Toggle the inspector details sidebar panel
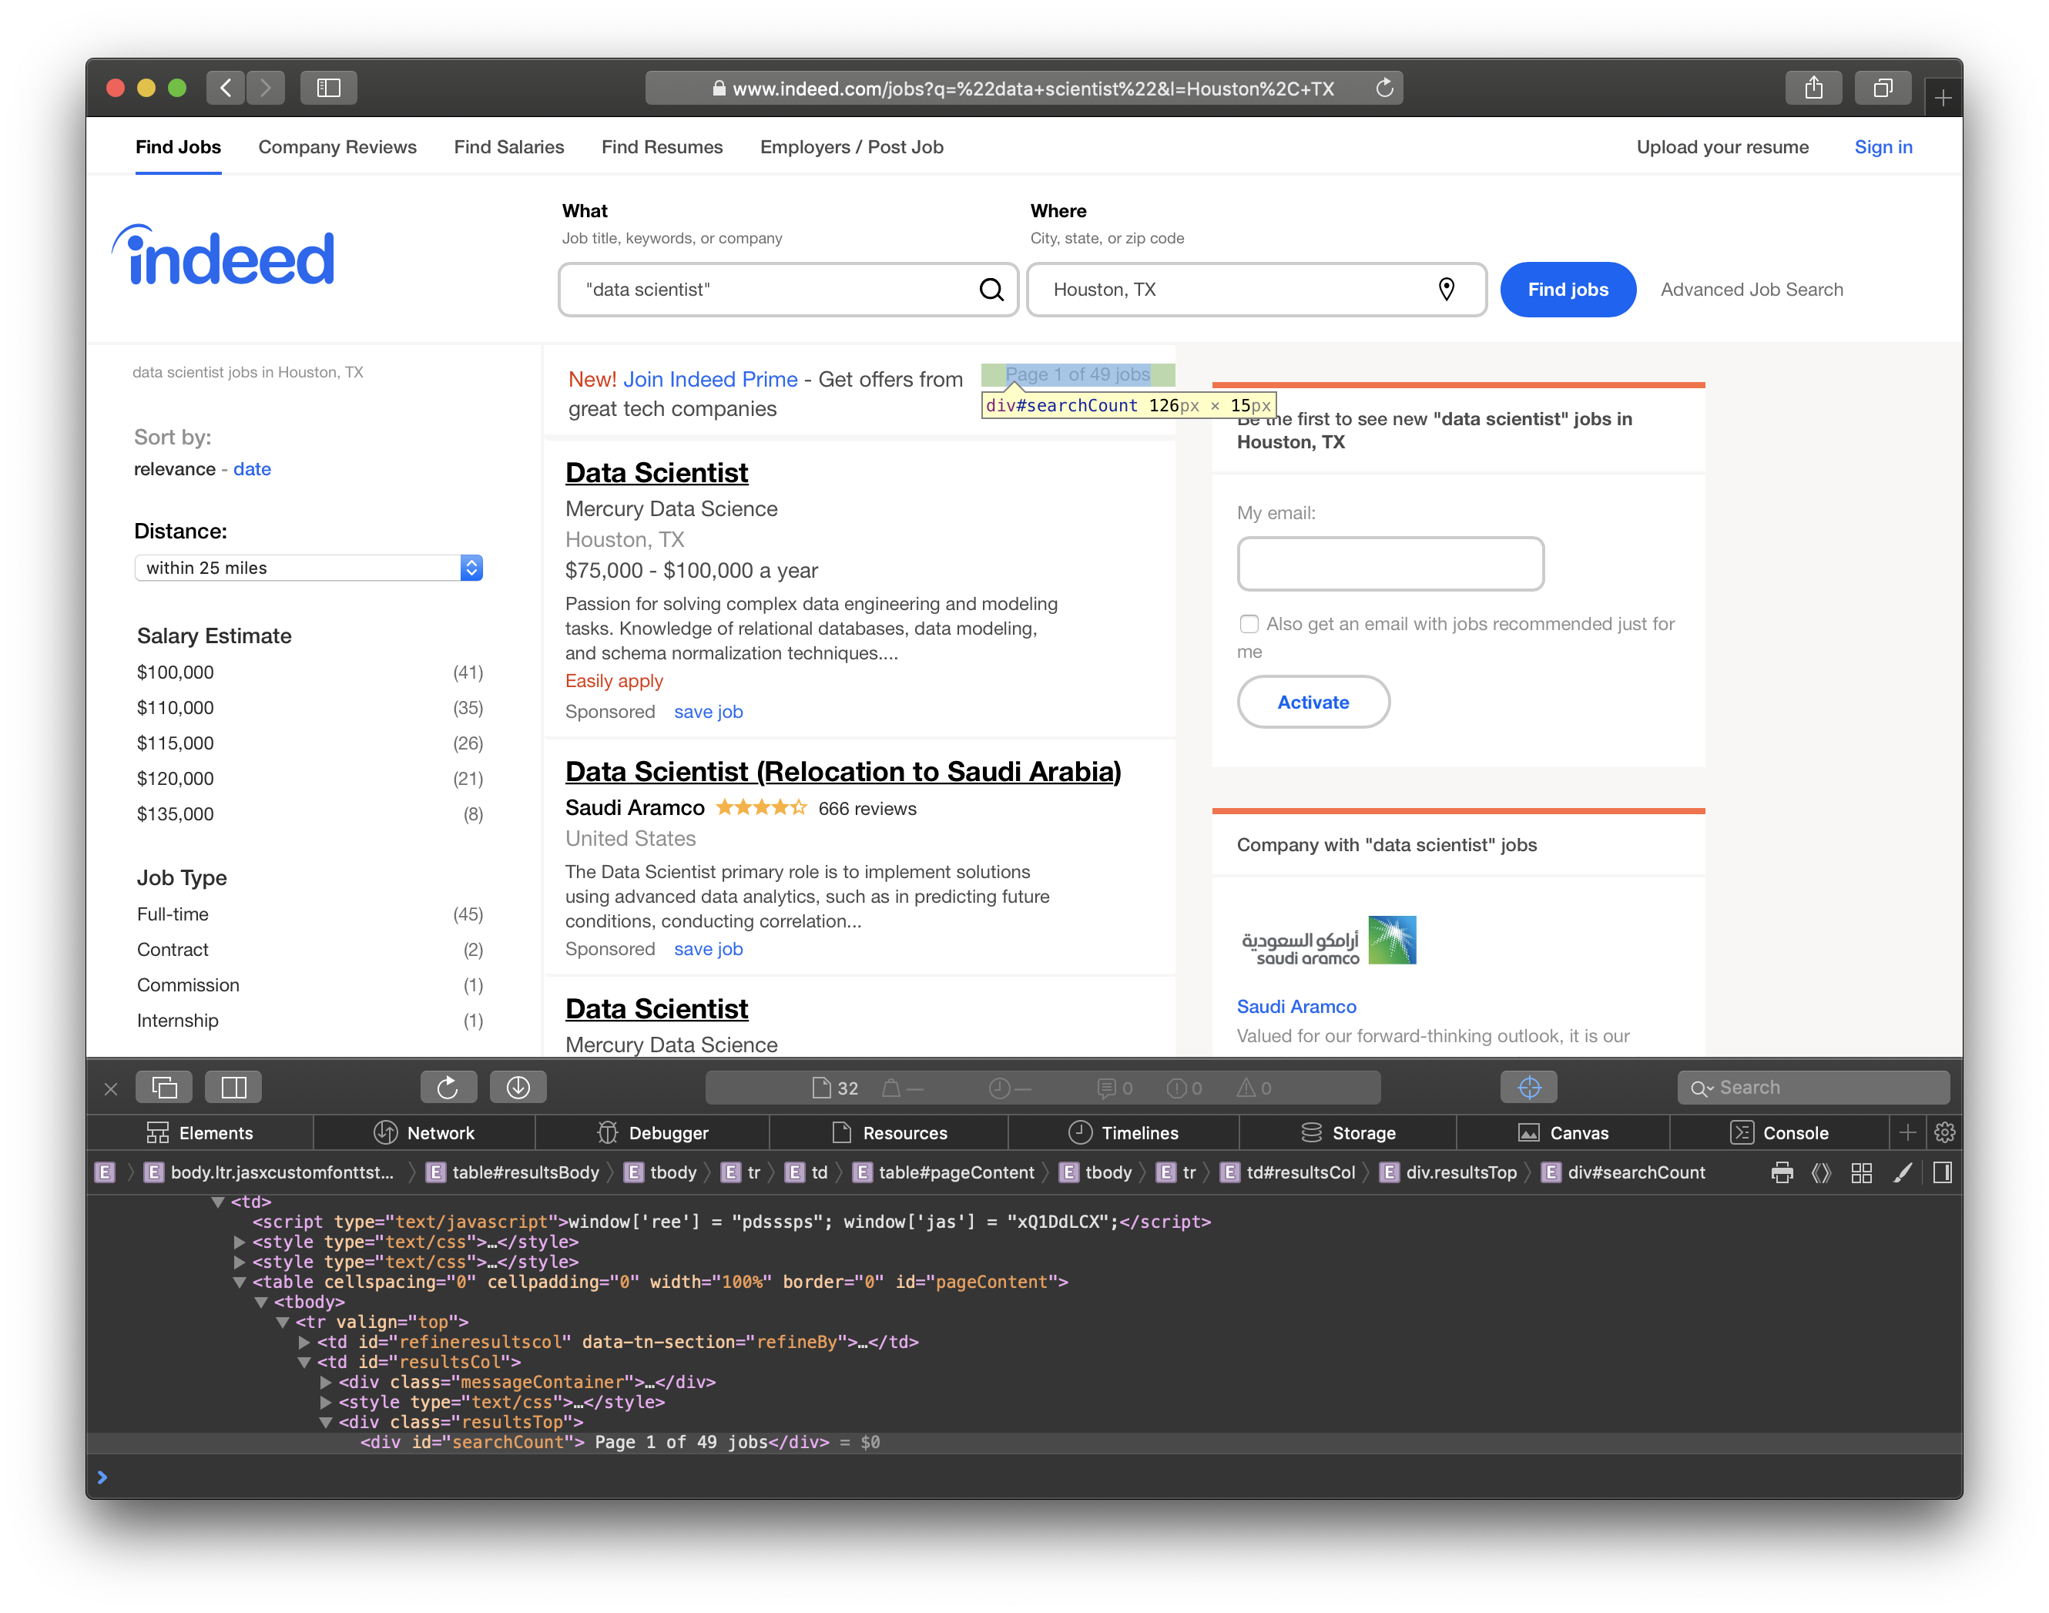The image size is (2049, 1613). 1942,1173
